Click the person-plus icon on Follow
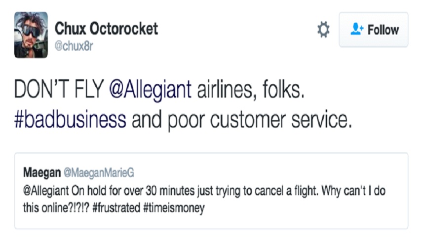This screenshot has width=422, height=237. pos(356,30)
